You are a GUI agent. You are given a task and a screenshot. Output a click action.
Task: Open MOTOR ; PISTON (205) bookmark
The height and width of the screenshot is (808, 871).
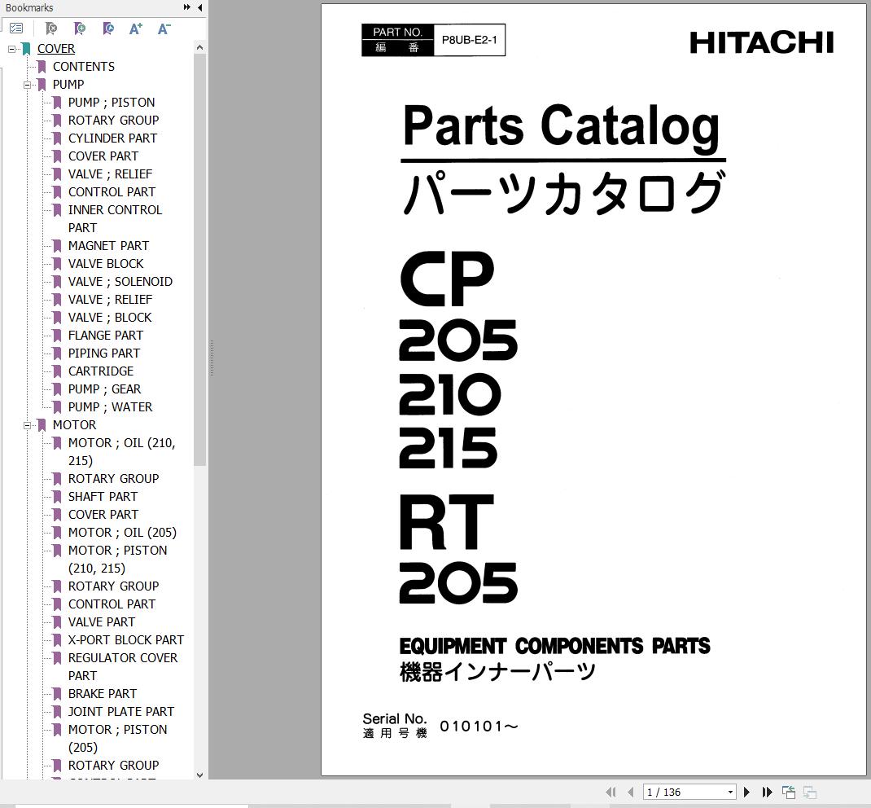117,738
